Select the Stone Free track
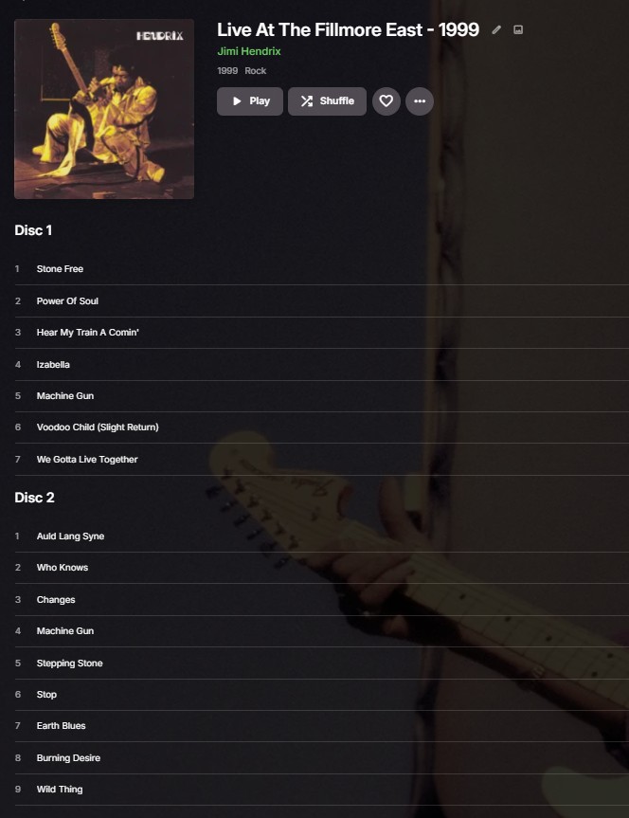This screenshot has width=629, height=818. 321,269
